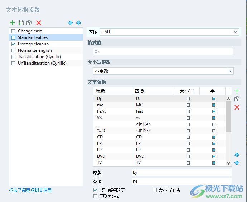The height and width of the screenshot is (202, 247).
Task: Move replacement row down with blue arrow
Action: click(x=237, y=163)
